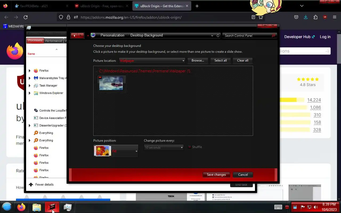Collapse the Premiere Wallpaper folder group

[x=97, y=71]
